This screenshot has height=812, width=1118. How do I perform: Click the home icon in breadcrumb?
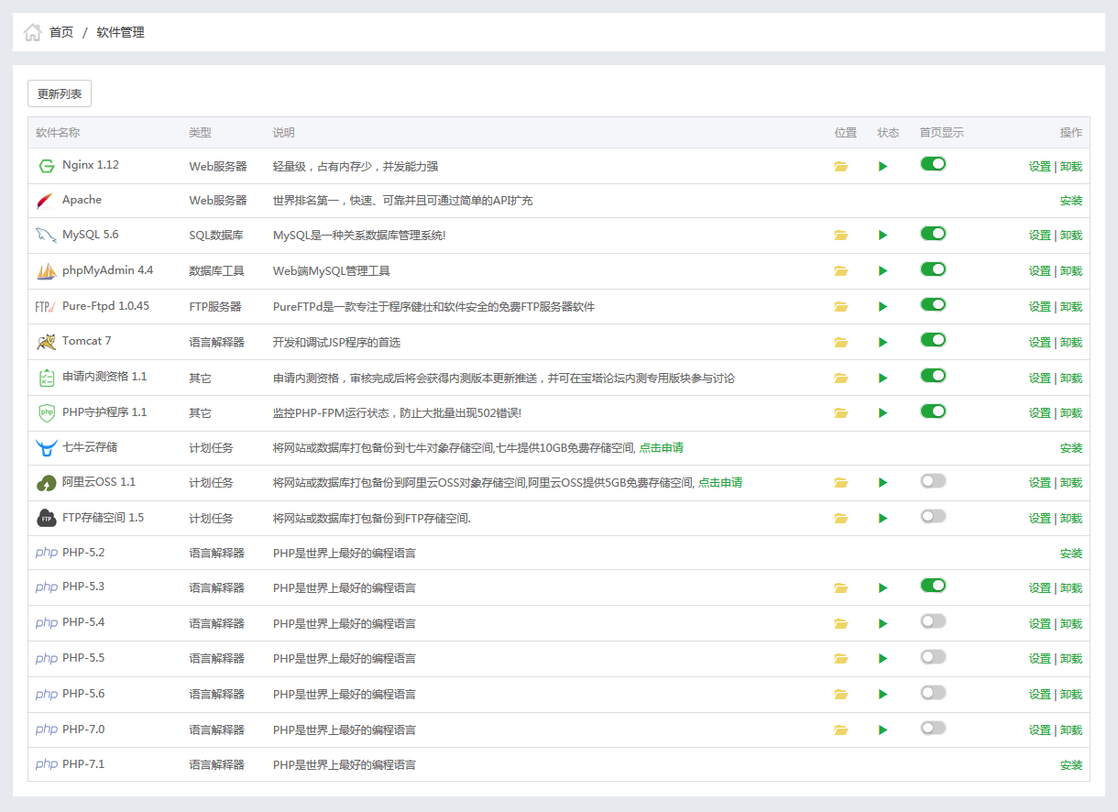click(33, 33)
